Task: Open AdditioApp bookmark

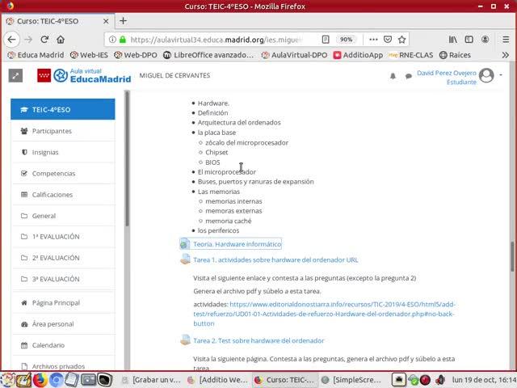Action: 358,55
